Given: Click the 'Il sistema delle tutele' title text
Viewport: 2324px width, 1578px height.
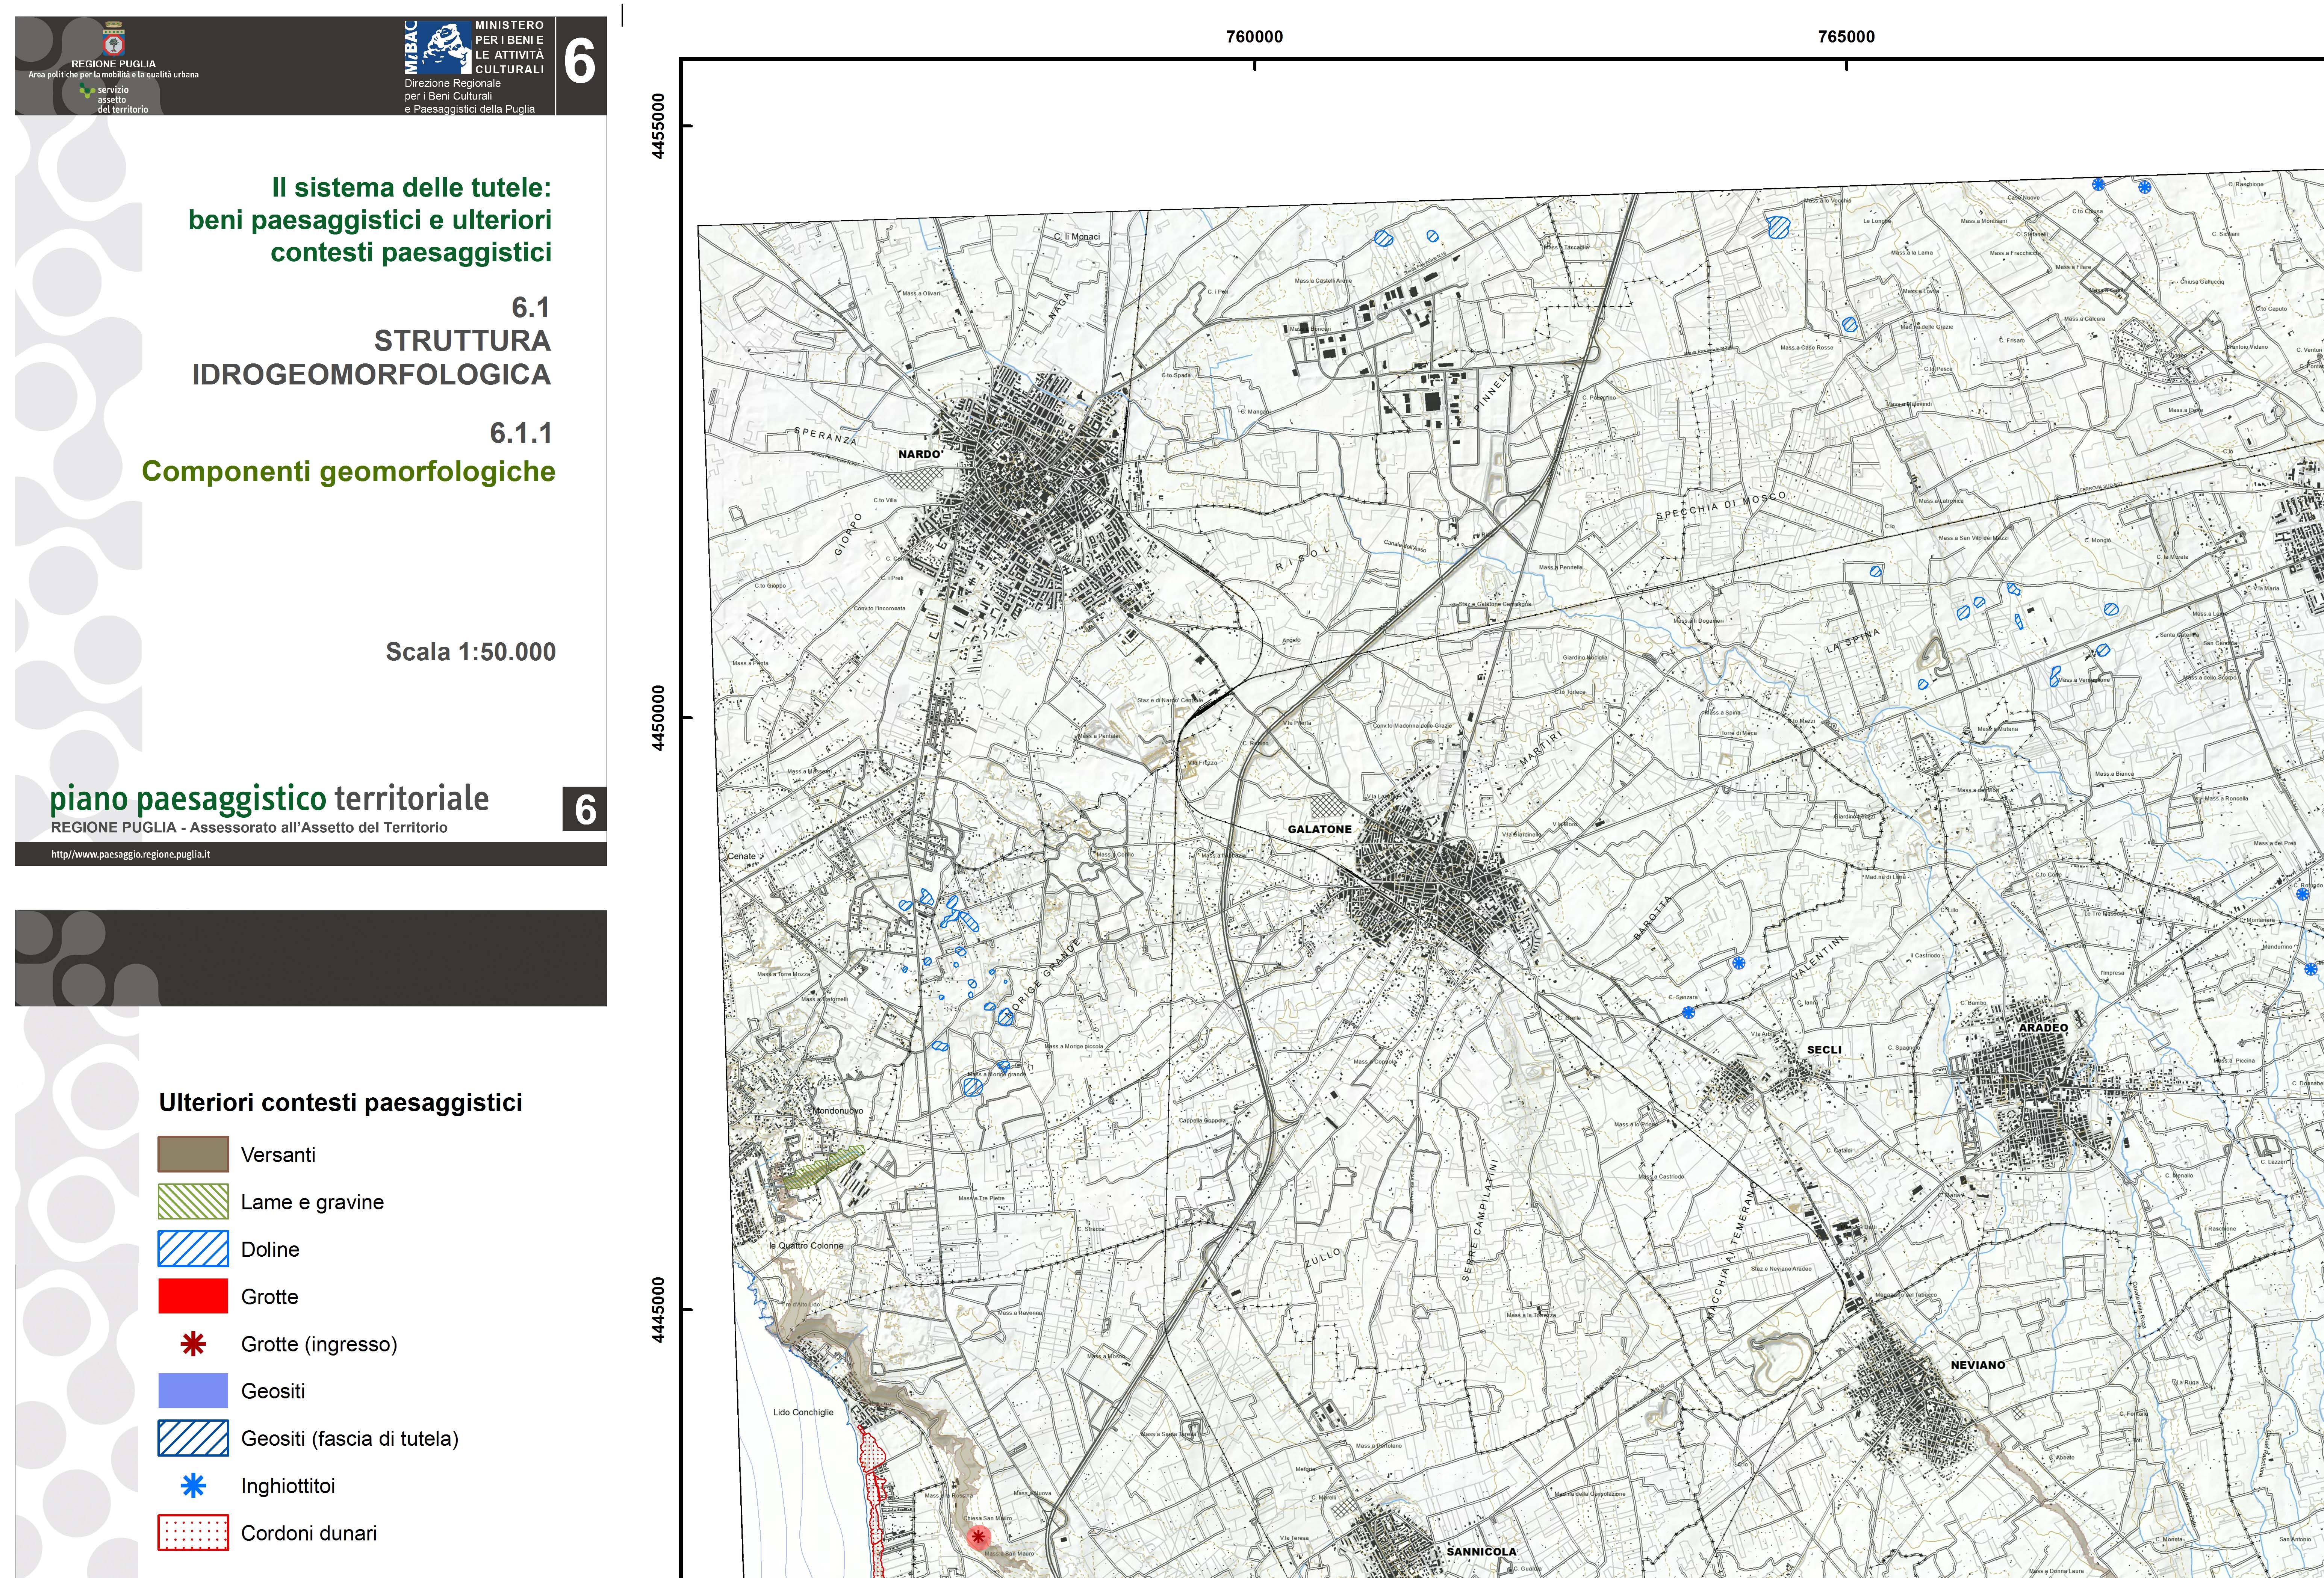Looking at the screenshot, I should point(411,187).
